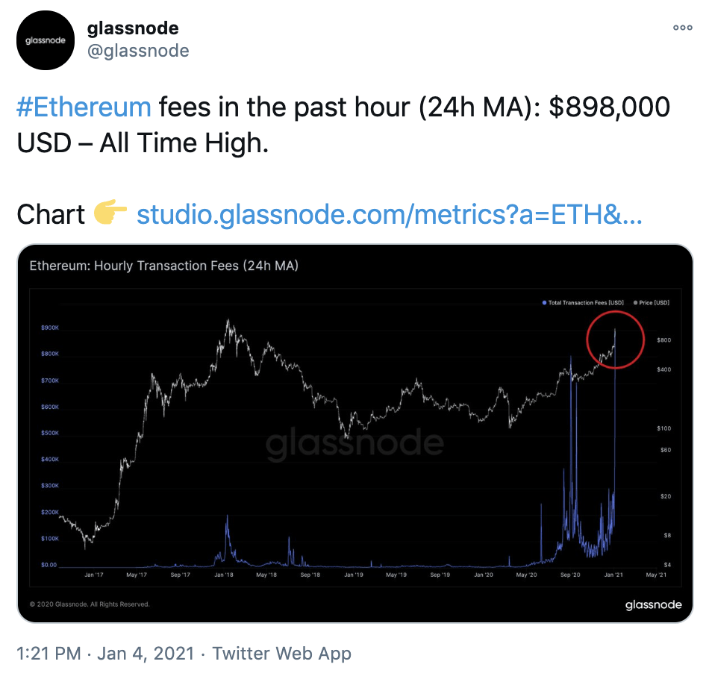
Task: Open the embedded Ethereum fees chart image
Action: [x=355, y=433]
